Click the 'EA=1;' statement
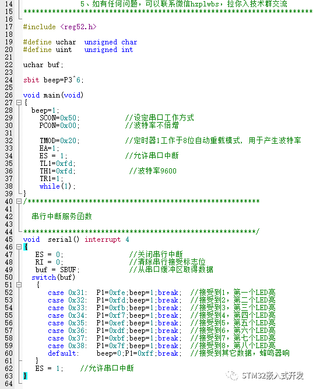This screenshot has height=389, width=313. tap(50, 148)
